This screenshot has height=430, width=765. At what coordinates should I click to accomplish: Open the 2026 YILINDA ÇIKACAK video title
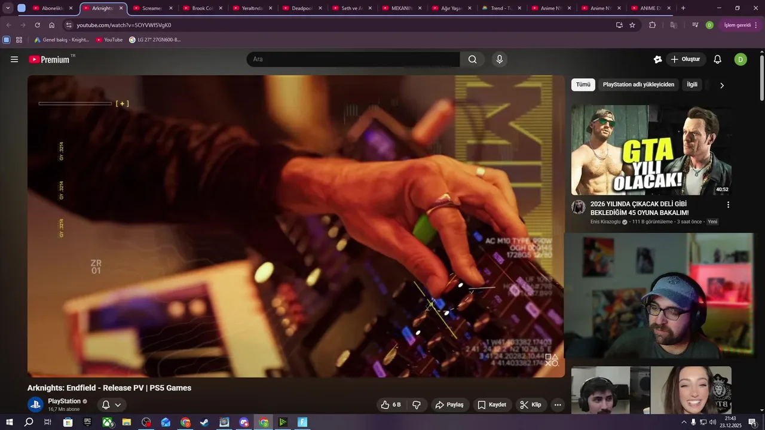click(x=639, y=208)
